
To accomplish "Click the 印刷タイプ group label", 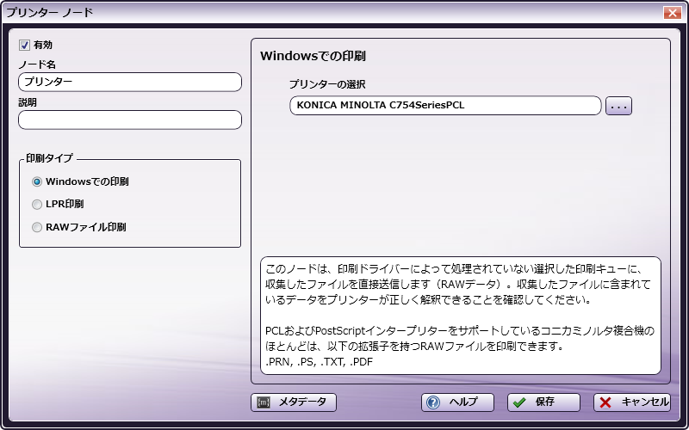I will click(49, 158).
